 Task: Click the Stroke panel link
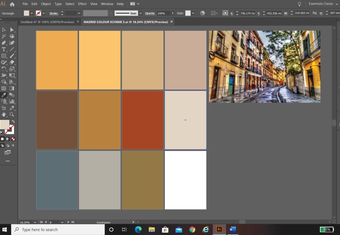[x=54, y=13]
